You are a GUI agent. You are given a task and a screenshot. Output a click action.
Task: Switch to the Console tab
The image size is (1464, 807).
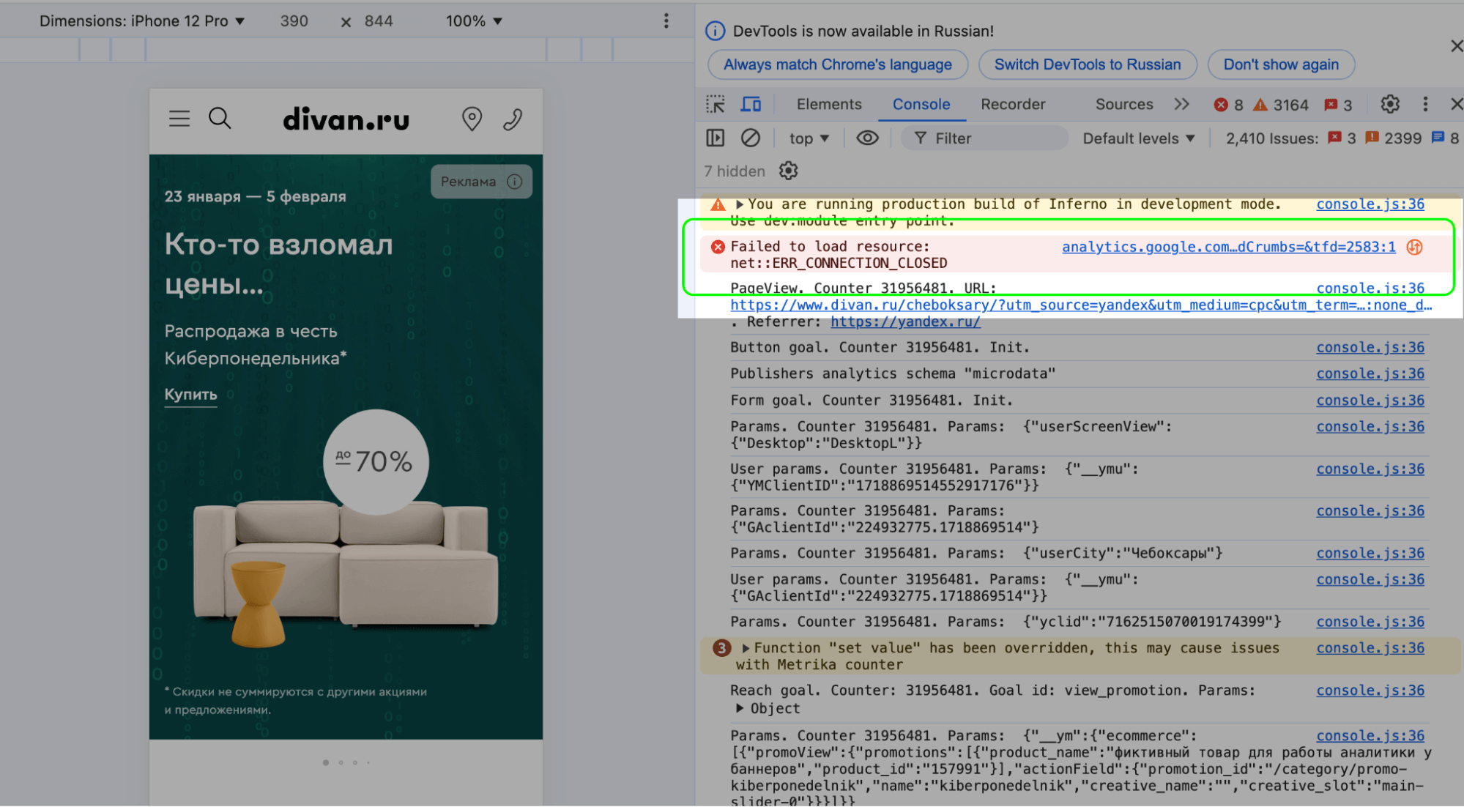pos(921,104)
